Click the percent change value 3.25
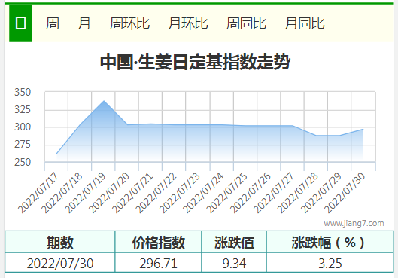This screenshot has height=278, width=398. (x=330, y=263)
